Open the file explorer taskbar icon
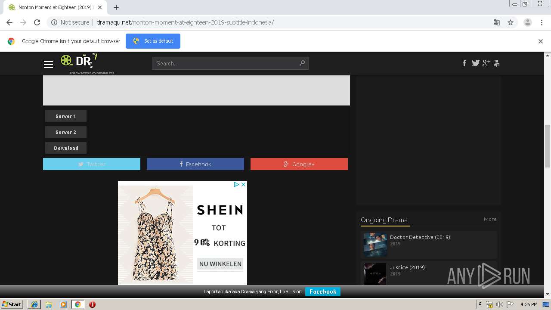 click(49, 304)
